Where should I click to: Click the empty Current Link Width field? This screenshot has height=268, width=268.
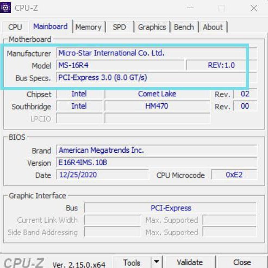pos(113,220)
